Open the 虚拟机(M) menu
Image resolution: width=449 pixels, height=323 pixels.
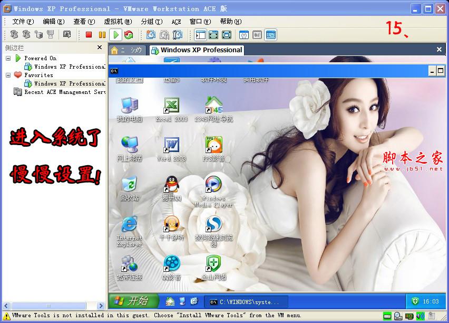118,22
